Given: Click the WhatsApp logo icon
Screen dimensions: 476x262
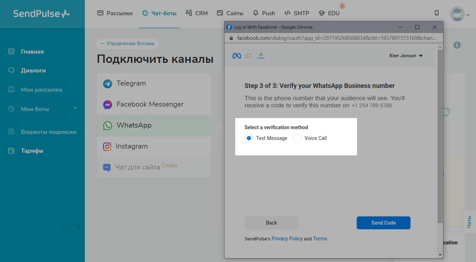Looking at the screenshot, I should click(108, 125).
